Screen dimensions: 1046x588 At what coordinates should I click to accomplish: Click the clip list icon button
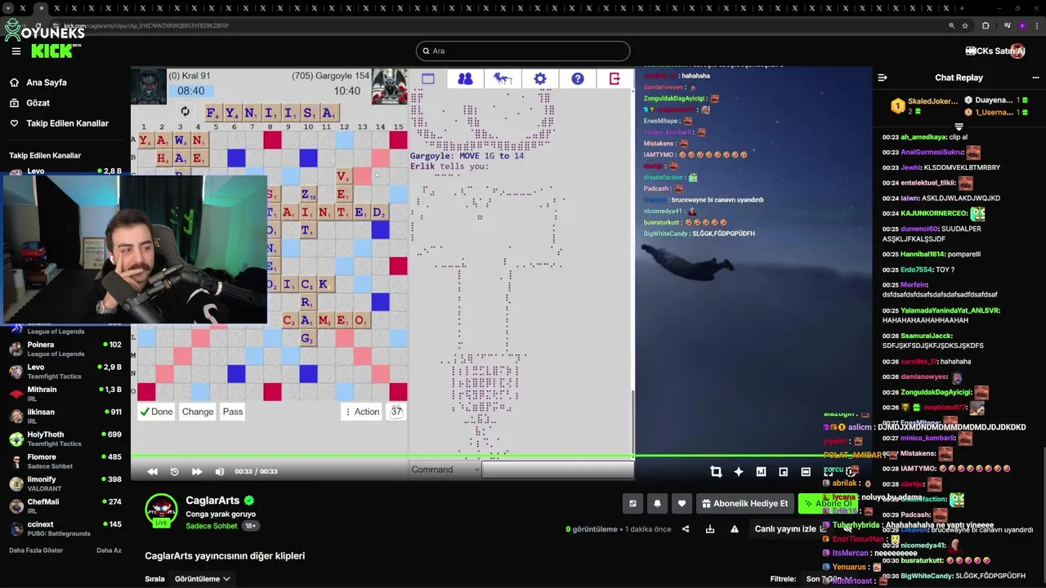click(633, 504)
